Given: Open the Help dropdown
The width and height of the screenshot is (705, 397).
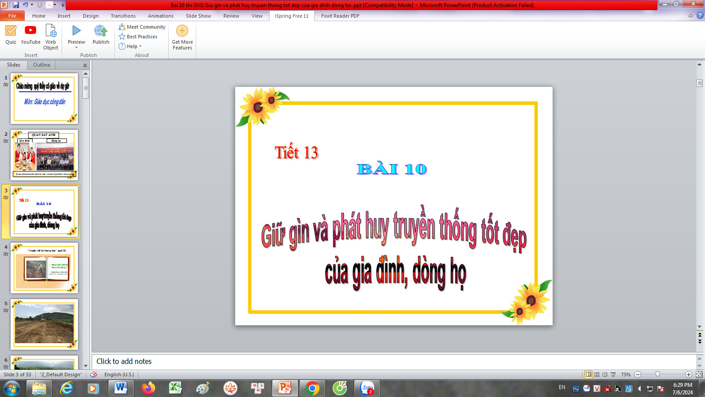Looking at the screenshot, I should [x=130, y=46].
